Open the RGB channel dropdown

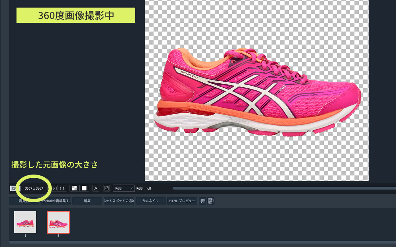(123, 188)
